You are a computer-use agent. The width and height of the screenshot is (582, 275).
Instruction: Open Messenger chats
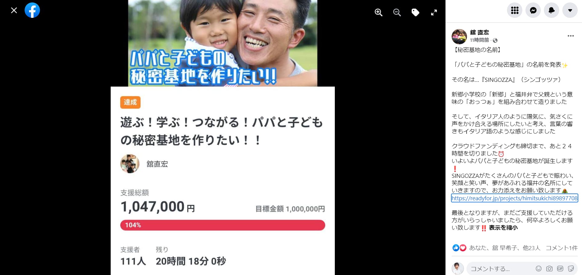tap(533, 10)
